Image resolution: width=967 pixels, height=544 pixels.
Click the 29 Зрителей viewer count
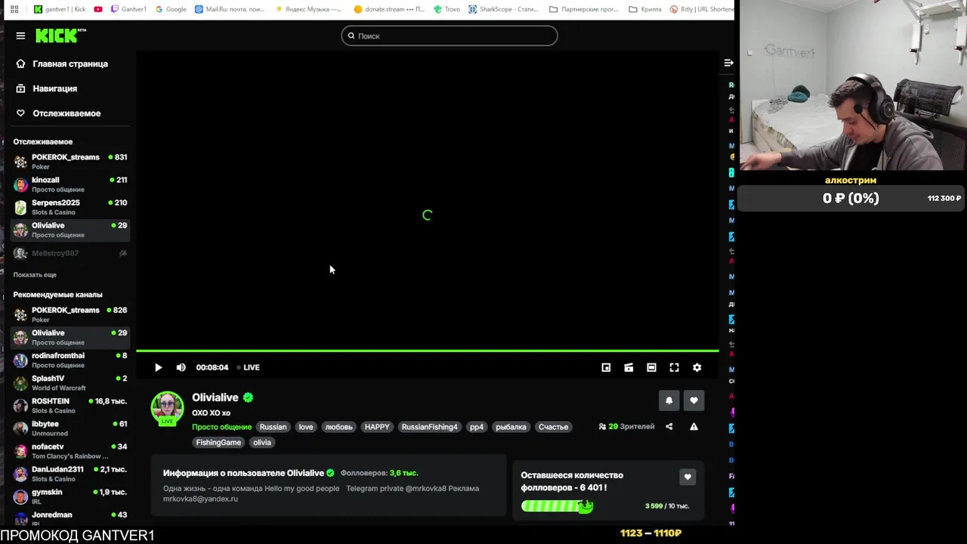626,427
